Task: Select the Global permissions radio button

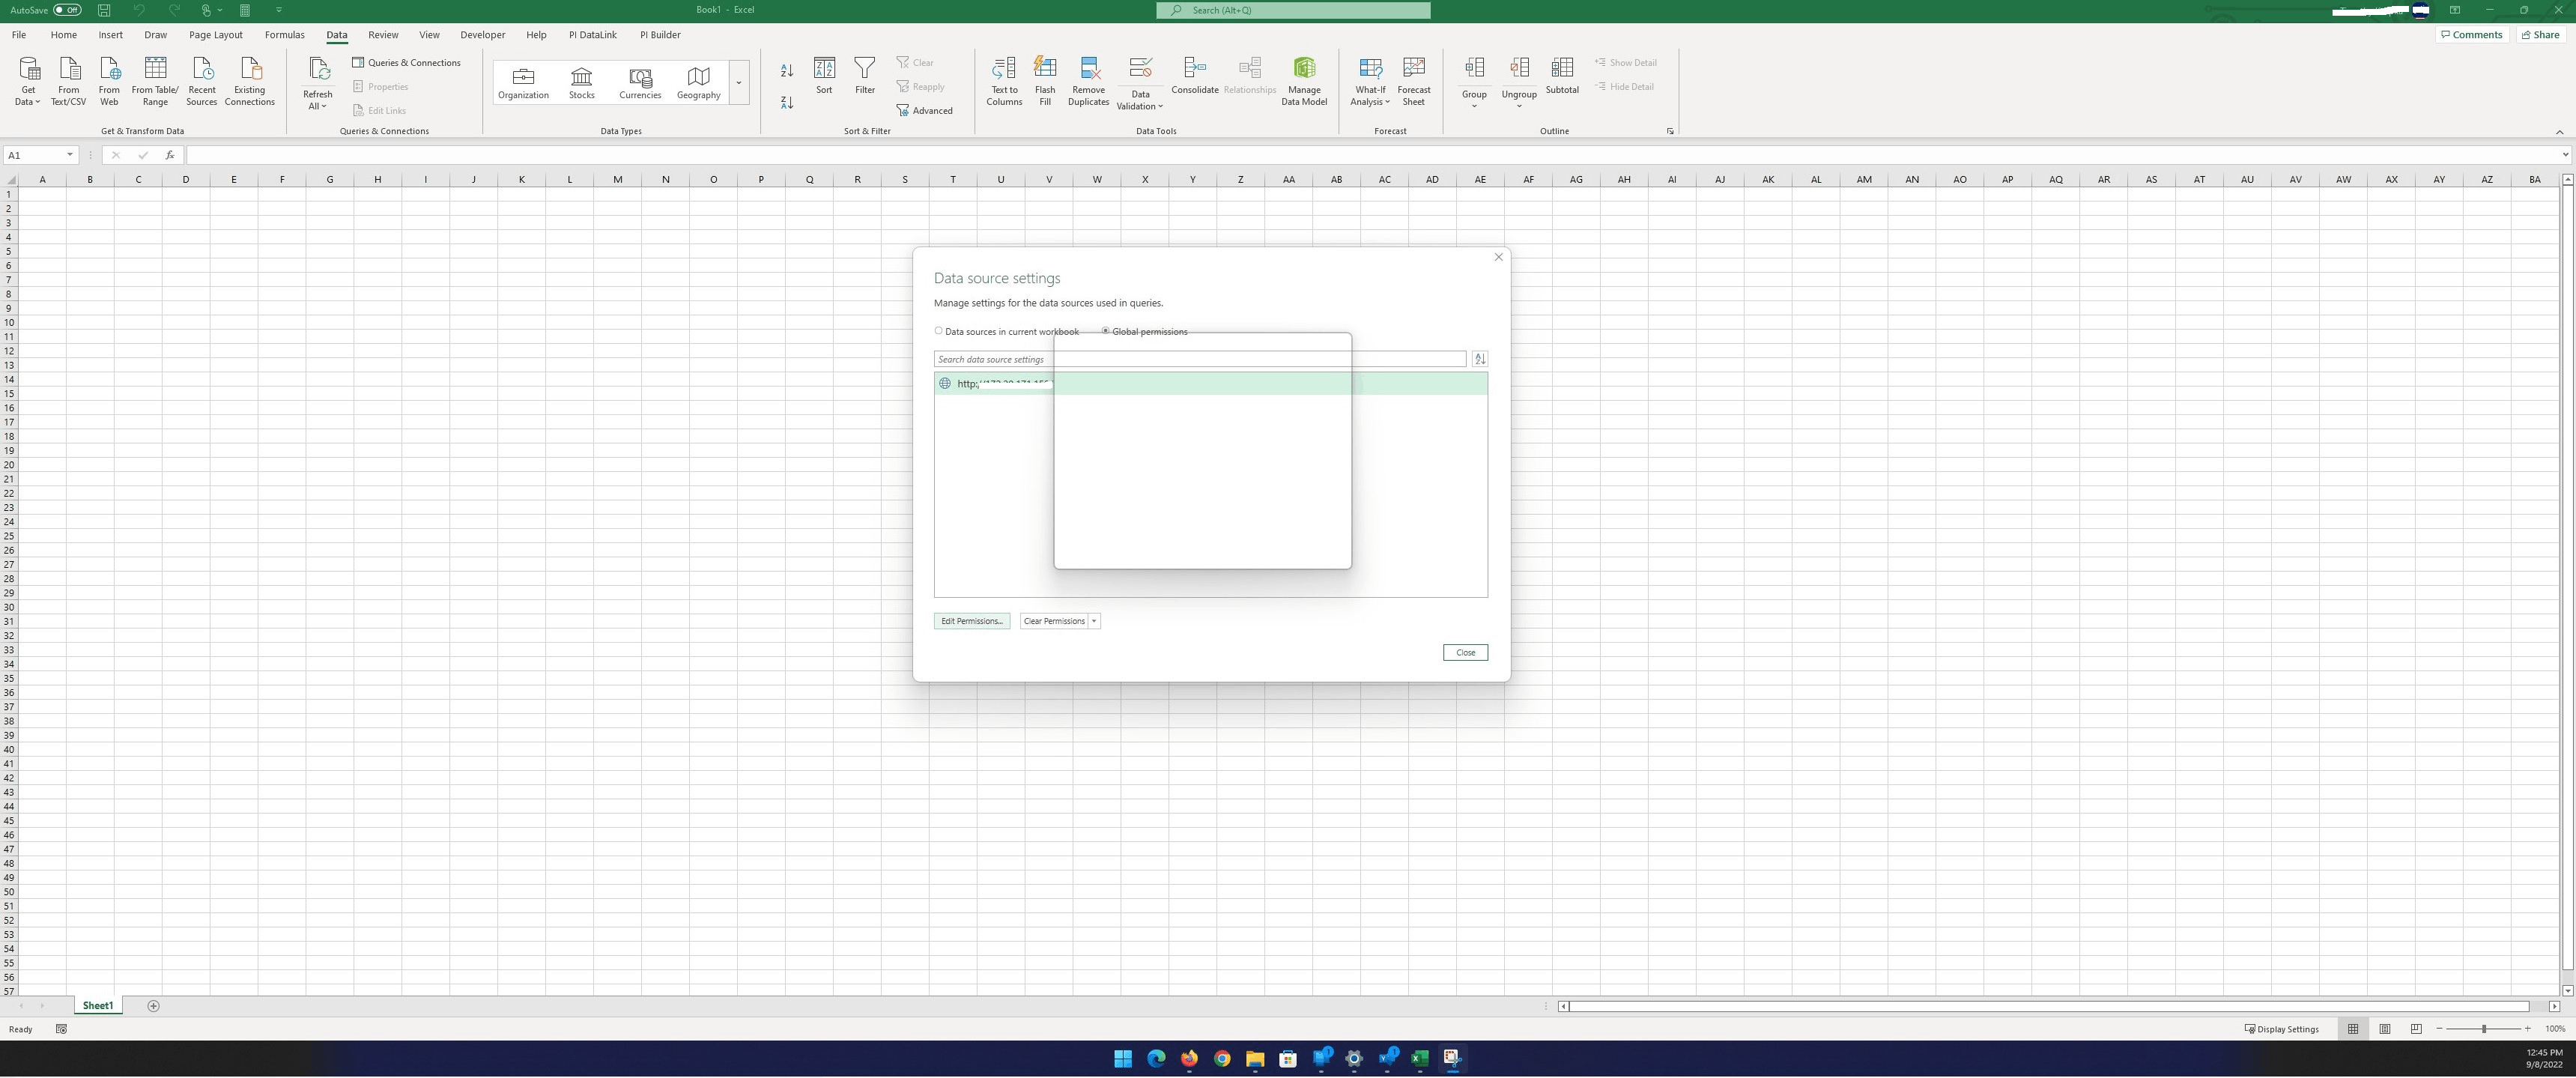Action: coord(1105,330)
